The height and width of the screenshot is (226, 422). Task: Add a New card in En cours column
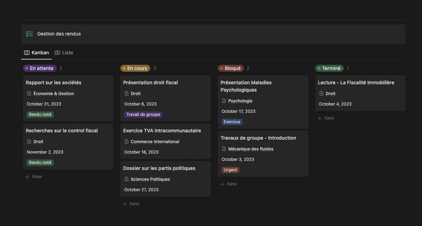[131, 204]
